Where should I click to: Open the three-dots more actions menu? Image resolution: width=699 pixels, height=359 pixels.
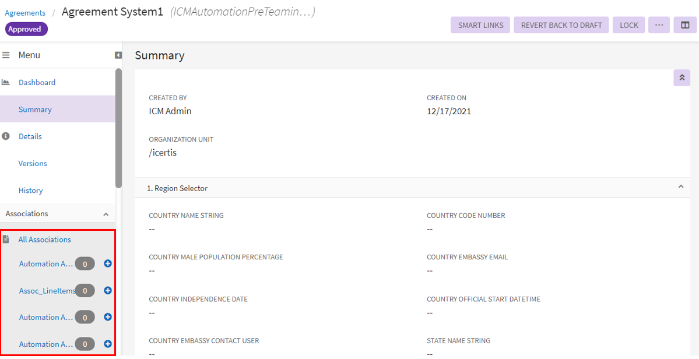(659, 25)
